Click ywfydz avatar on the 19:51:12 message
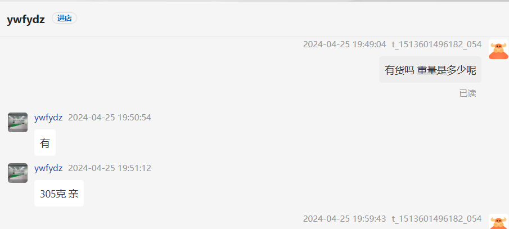 (x=17, y=173)
